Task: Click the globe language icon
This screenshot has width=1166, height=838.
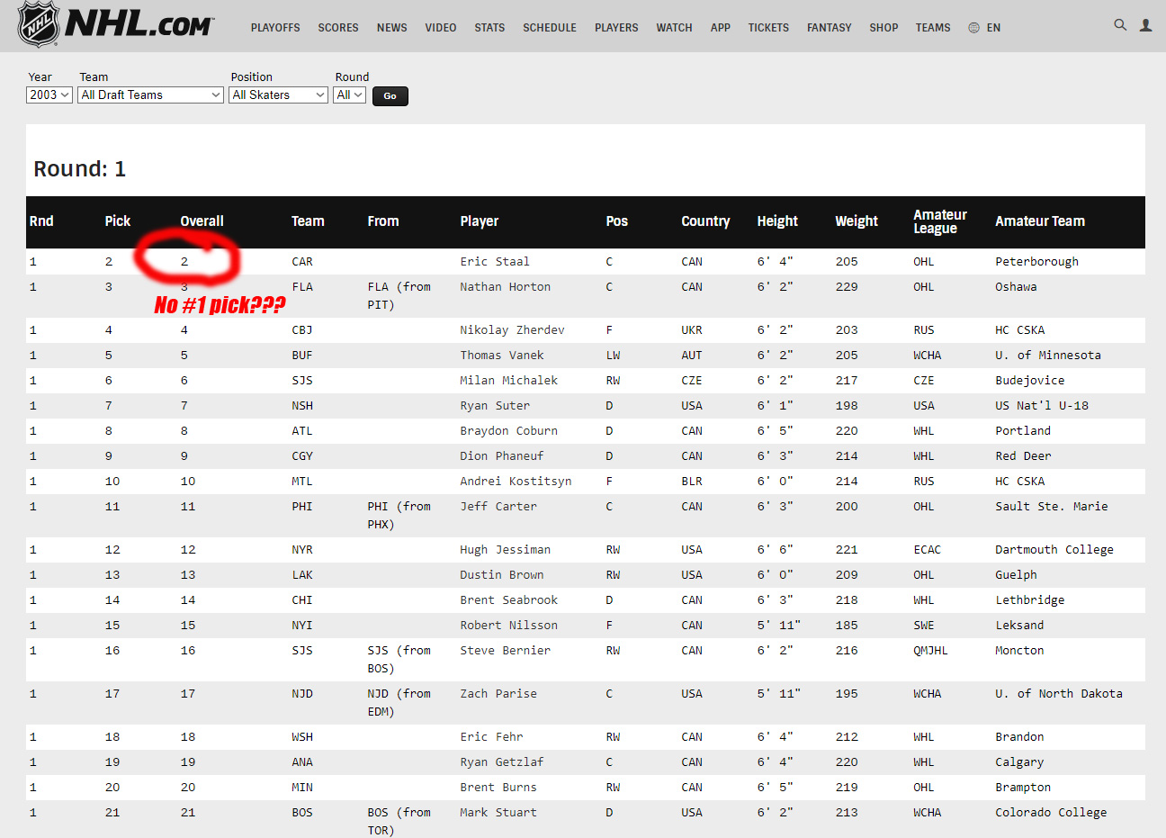Action: click(x=973, y=28)
